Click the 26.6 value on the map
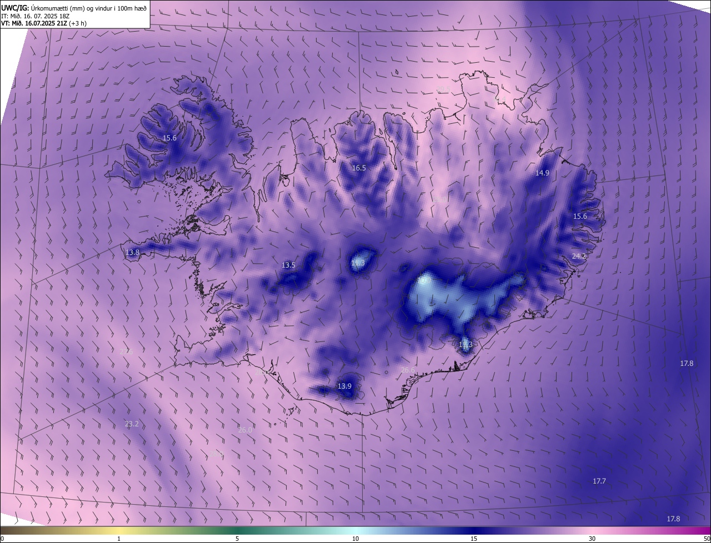Screen dimensions: 711x543 click(408, 370)
